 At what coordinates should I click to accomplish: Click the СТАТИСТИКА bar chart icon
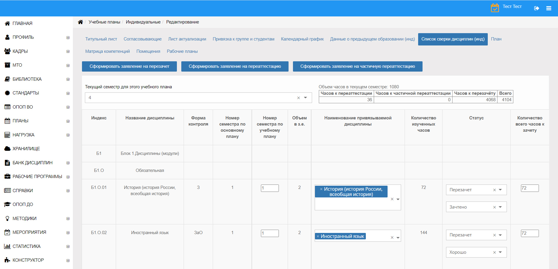(7, 246)
